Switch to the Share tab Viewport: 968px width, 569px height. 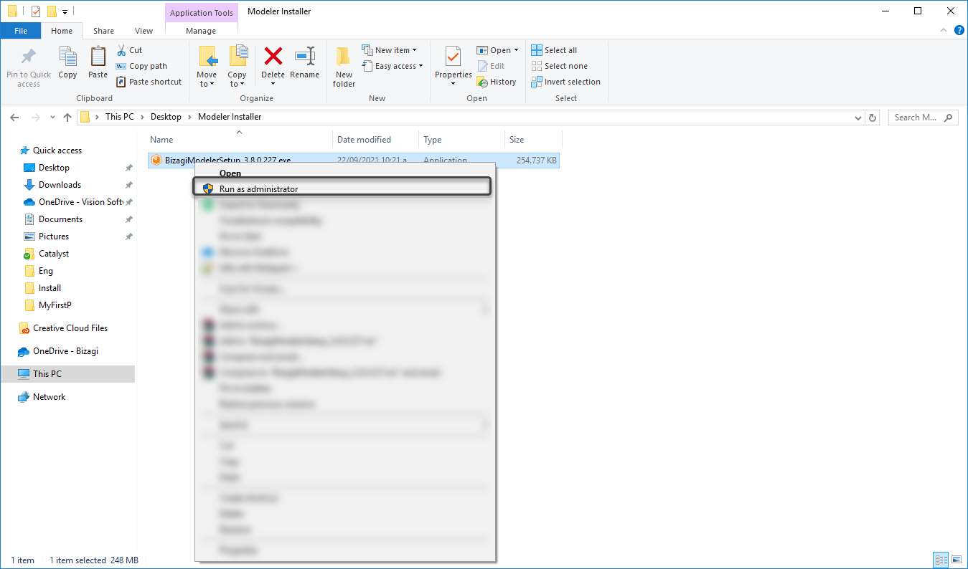point(103,31)
